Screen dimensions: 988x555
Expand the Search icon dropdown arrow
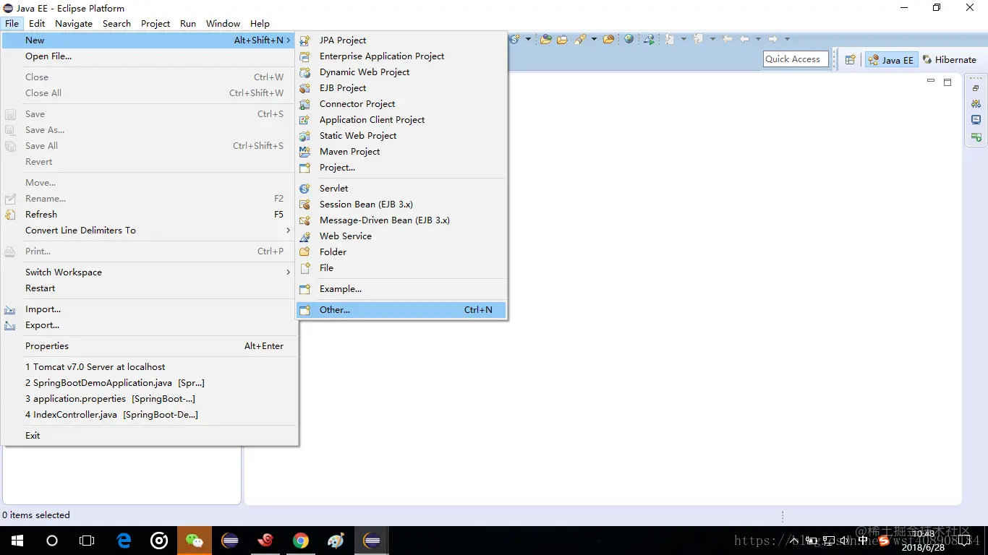(594, 39)
